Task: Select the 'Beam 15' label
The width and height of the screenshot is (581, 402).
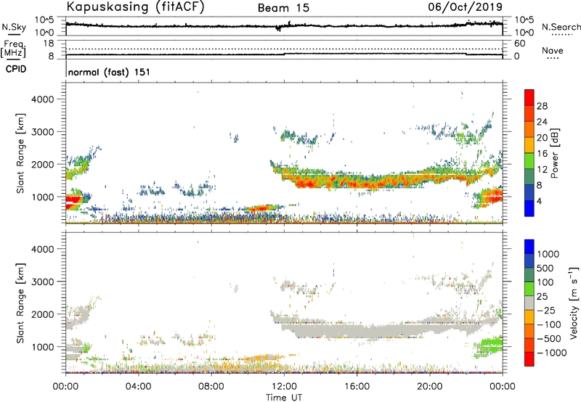Action: click(283, 8)
